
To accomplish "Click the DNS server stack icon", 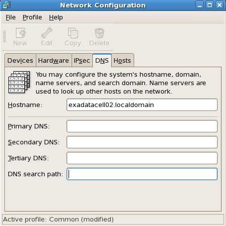I will (x=19, y=82).
